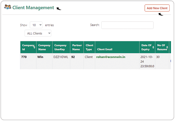Image resolution: width=175 pixels, height=121 pixels.
Task: Focus the Search input field
Action: pos(127,25)
